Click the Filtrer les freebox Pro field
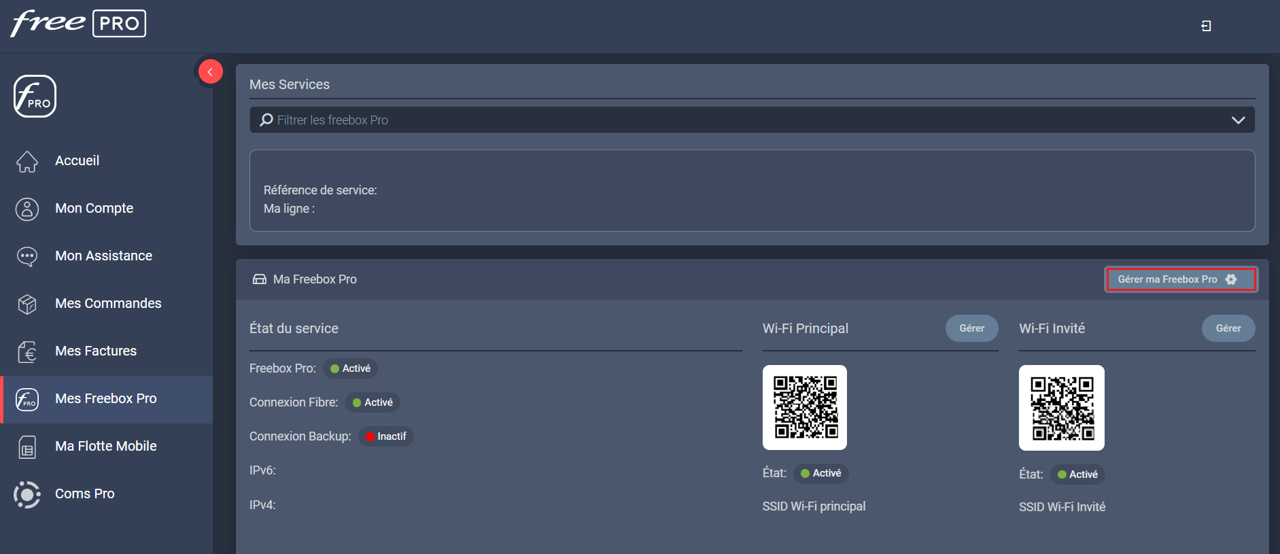The width and height of the screenshot is (1280, 554). 741,120
